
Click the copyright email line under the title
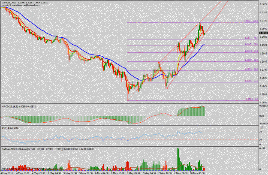(21, 5)
